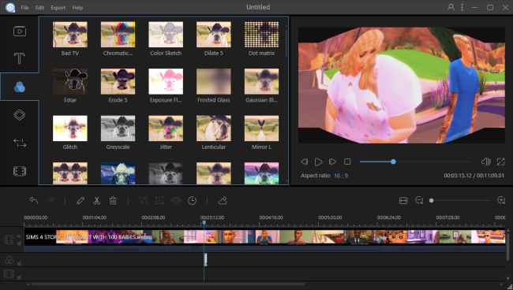513x290 pixels.
Task: Select the Dot matrix filter
Action: (261, 39)
